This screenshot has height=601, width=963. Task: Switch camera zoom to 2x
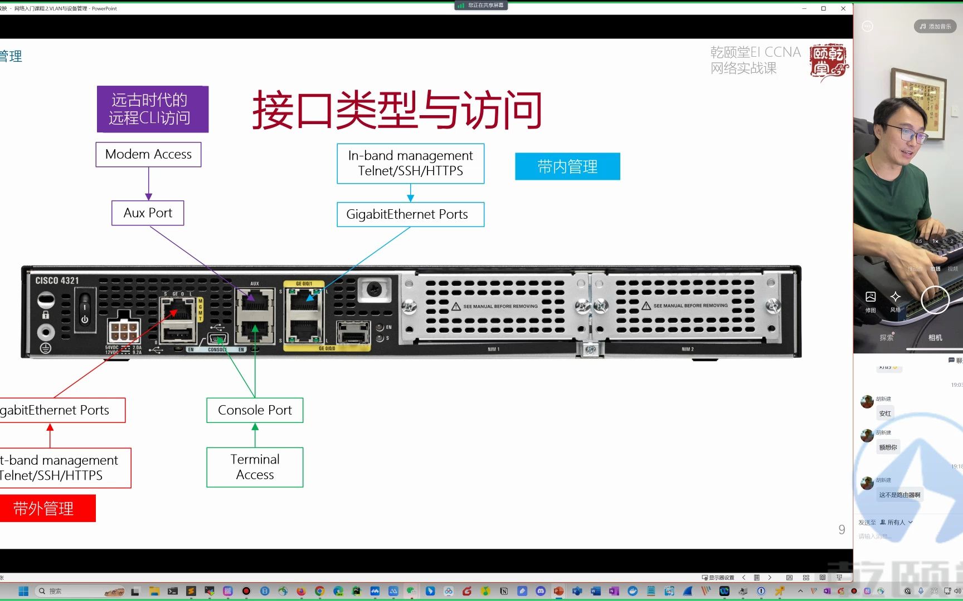coord(952,241)
